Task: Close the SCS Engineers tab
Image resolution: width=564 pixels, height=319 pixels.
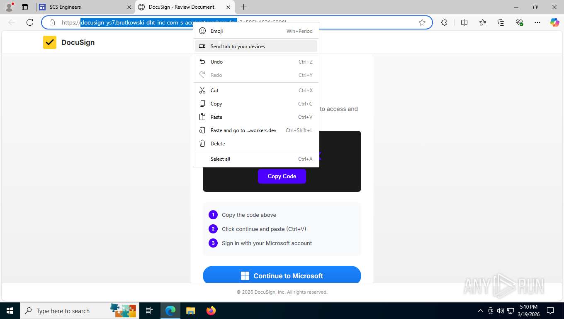Action: (129, 7)
